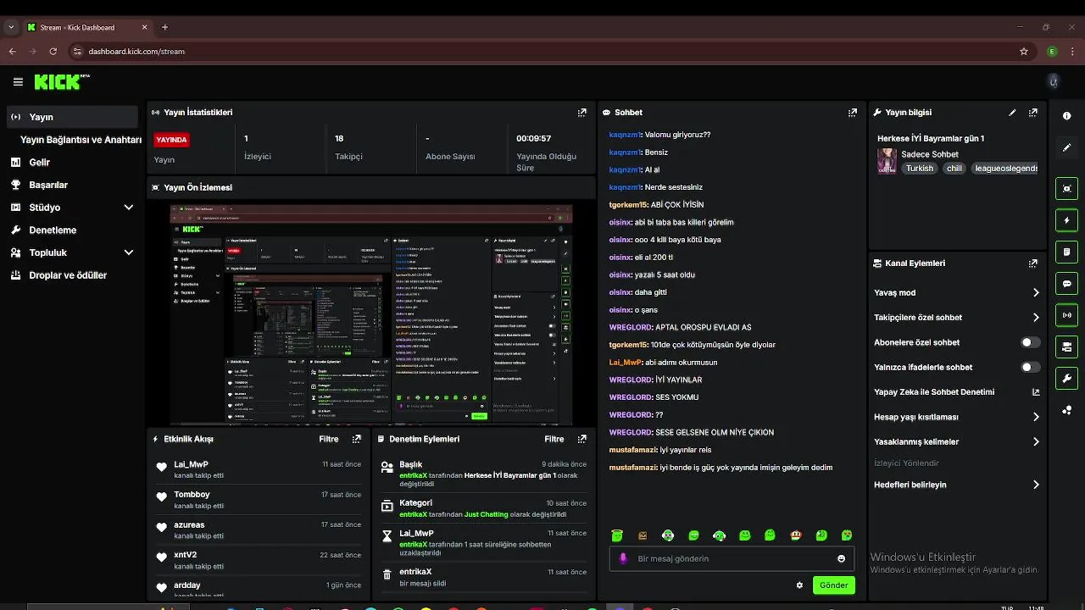Open a new browser tab
1085x610 pixels.
(x=164, y=27)
